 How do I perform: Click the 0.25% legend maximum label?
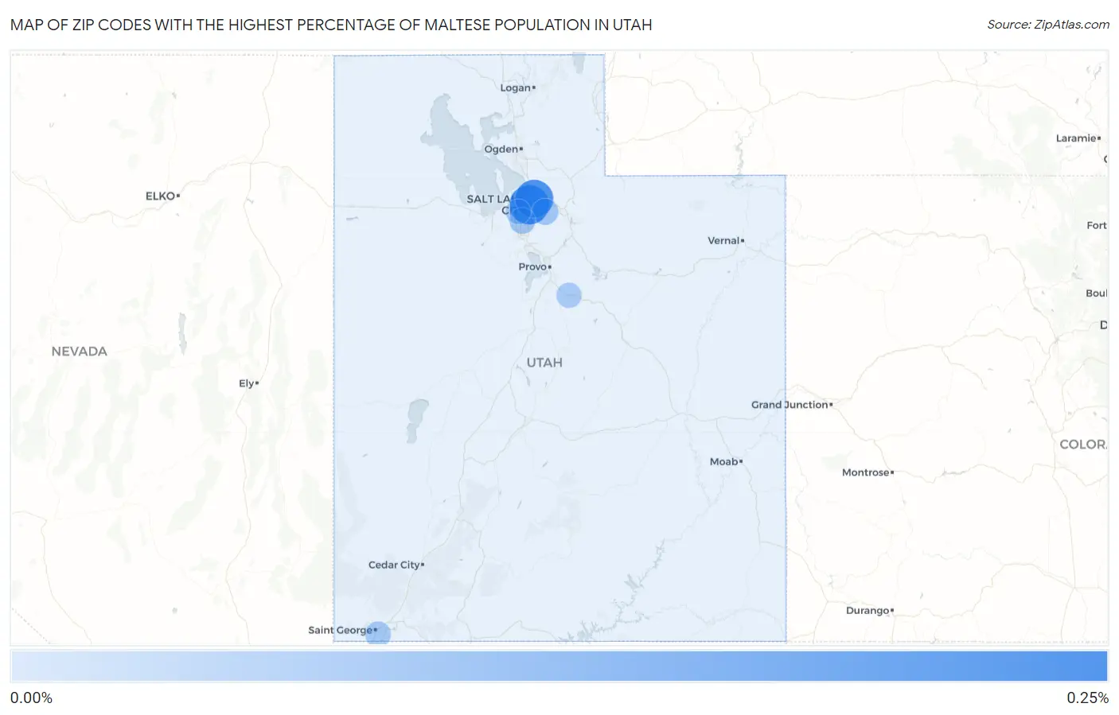pyautogui.click(x=1087, y=698)
